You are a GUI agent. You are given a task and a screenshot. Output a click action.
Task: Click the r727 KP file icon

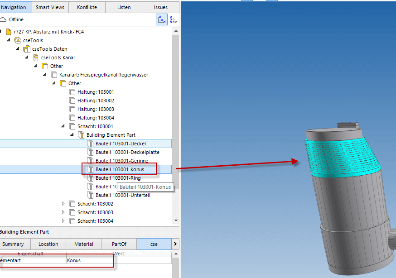coord(9,32)
